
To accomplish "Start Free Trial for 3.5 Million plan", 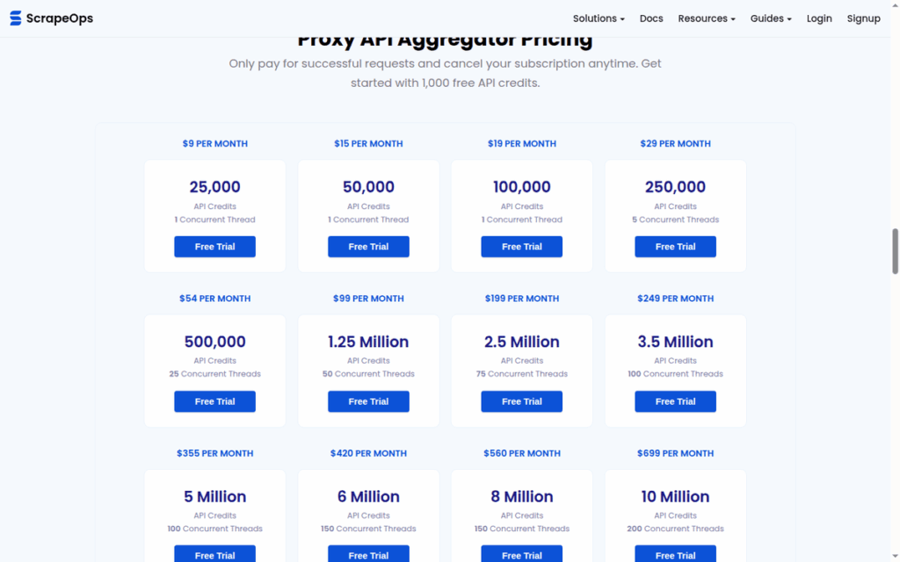I will pyautogui.click(x=676, y=401).
